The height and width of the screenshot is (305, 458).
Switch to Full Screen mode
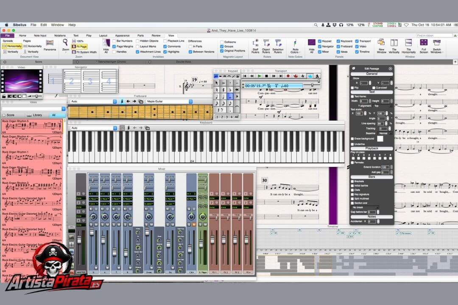click(x=424, y=46)
